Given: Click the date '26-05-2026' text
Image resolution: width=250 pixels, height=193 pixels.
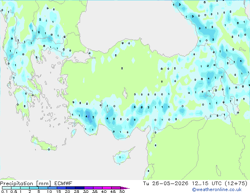Looking at the screenshot, I should [170, 184].
